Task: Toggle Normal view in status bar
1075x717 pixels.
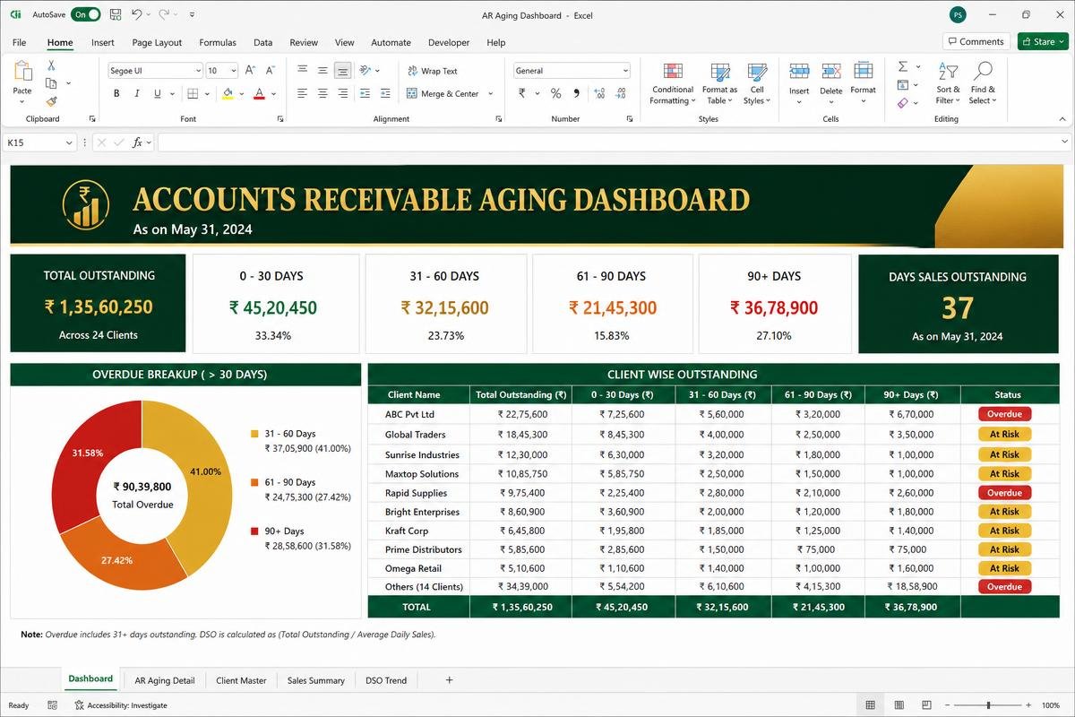Action: 869,705
